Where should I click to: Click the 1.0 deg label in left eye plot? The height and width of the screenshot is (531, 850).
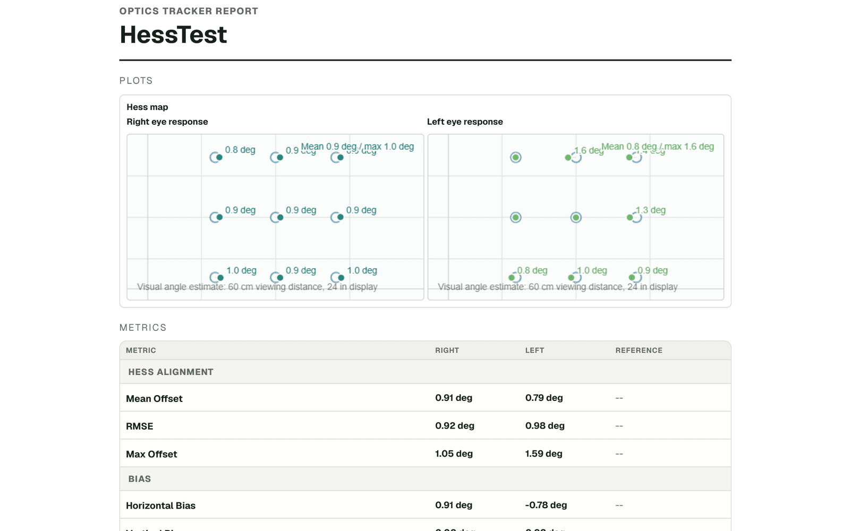pos(592,271)
